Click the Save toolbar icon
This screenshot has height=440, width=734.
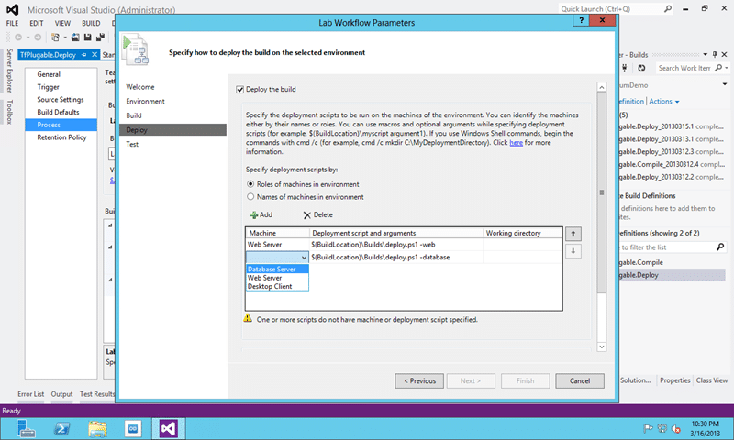pos(87,38)
